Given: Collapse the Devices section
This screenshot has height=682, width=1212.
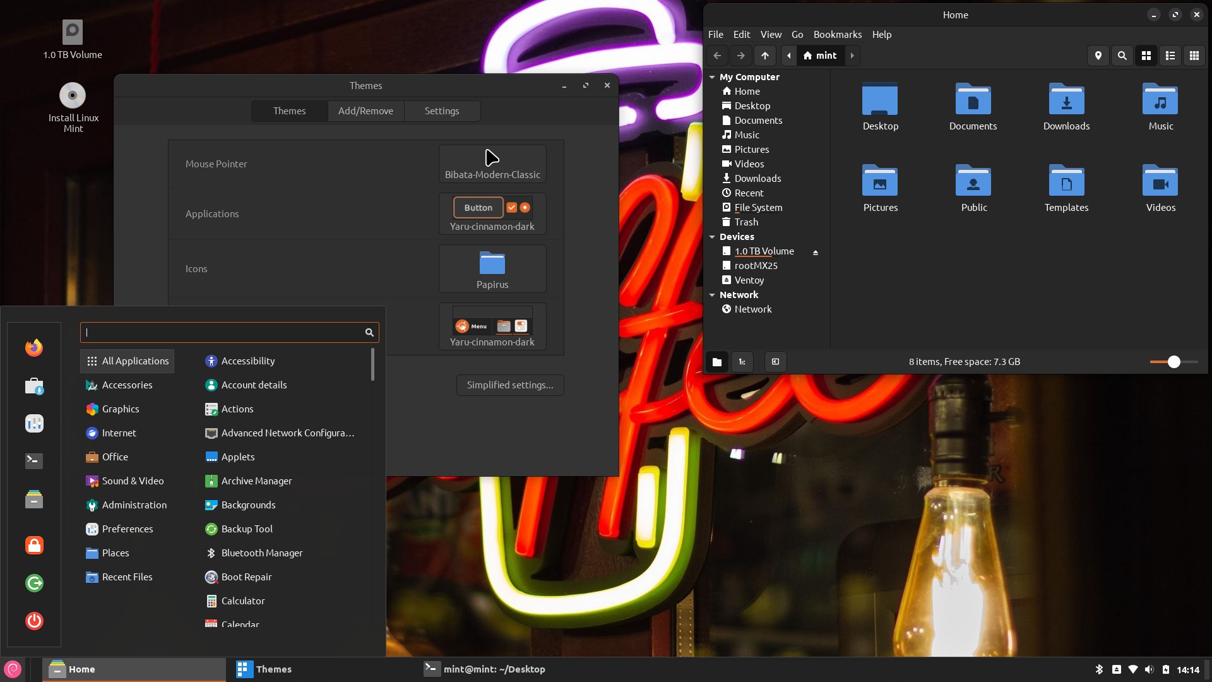Looking at the screenshot, I should [x=712, y=237].
